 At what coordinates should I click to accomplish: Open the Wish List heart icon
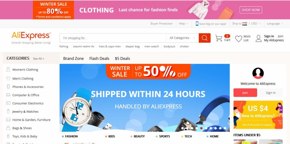coord(238,38)
